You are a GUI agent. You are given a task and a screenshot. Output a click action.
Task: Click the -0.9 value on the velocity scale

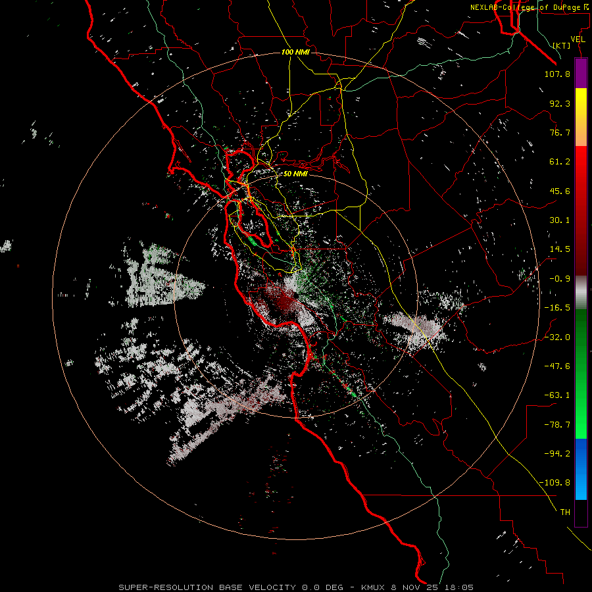click(x=560, y=279)
